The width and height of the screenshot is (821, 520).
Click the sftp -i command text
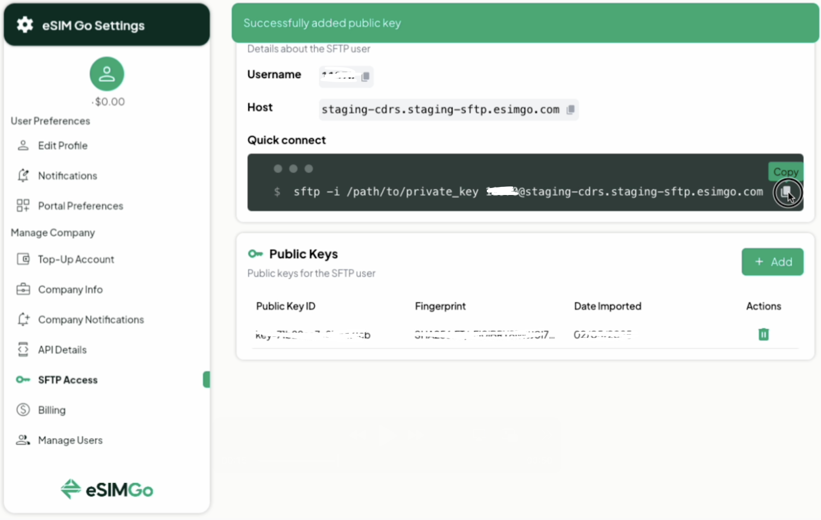(528, 192)
